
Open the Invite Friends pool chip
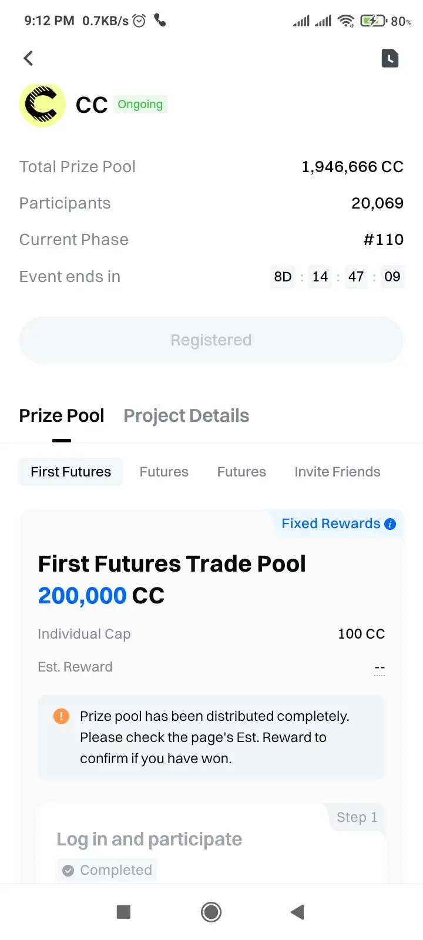[x=338, y=472]
